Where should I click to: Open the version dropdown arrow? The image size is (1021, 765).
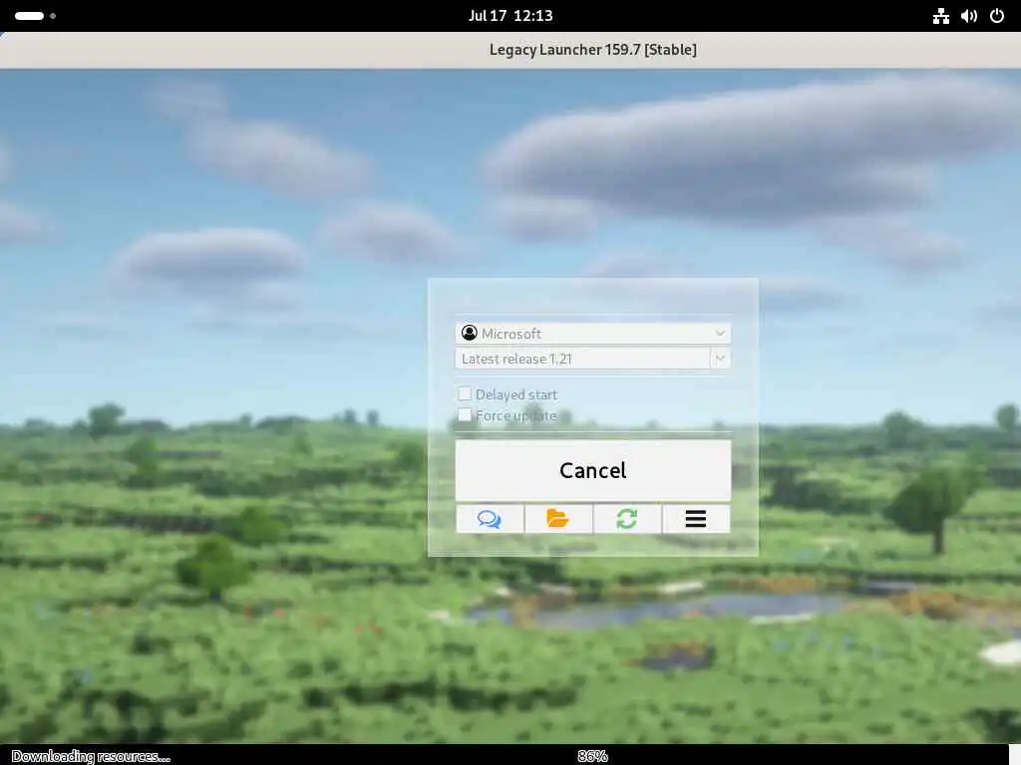point(720,359)
